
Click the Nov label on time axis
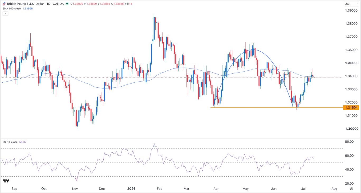coord(75,189)
